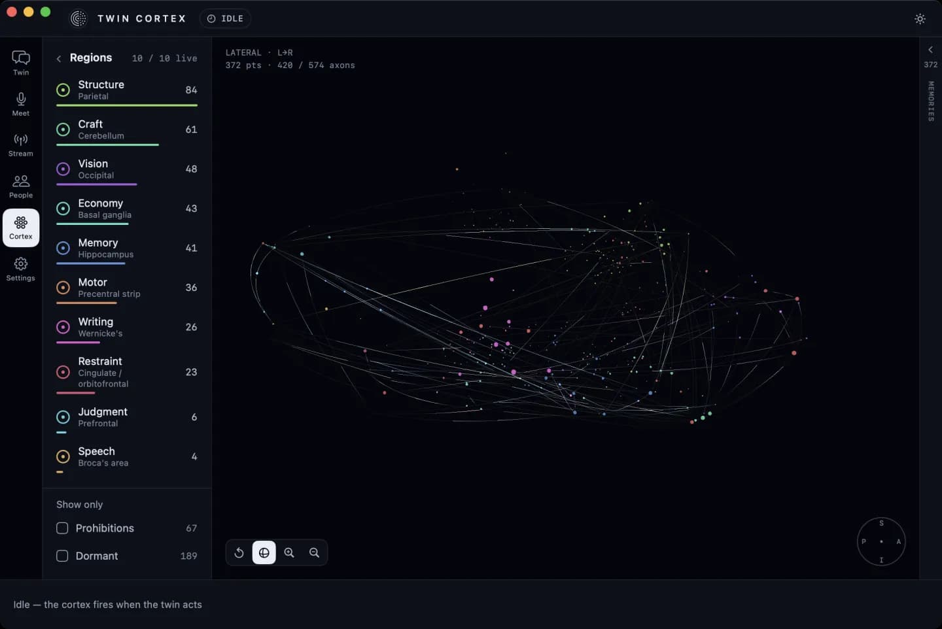Enable the Prohibitions checkbox
The width and height of the screenshot is (942, 629).
pos(62,528)
